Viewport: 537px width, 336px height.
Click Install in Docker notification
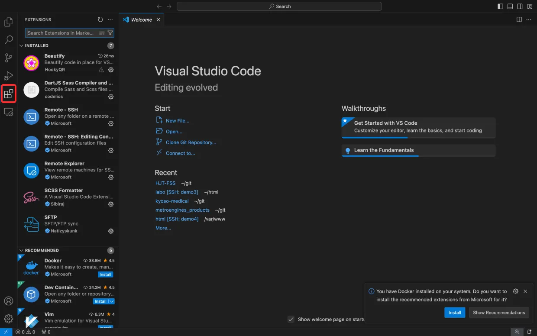(x=455, y=313)
